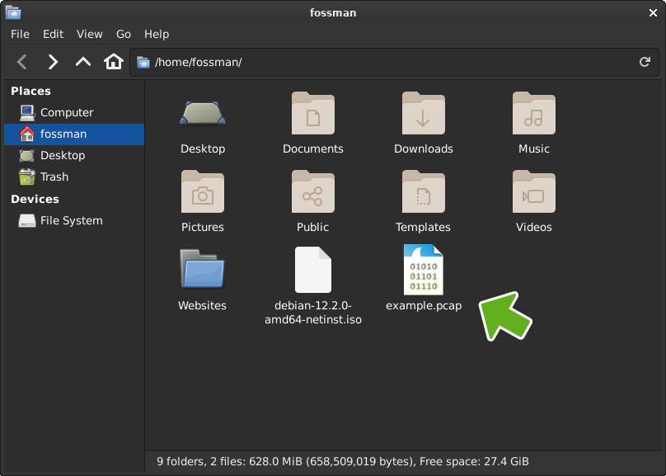This screenshot has height=476, width=666.
Task: Navigate to the parent folder with up arrow
Action: coord(83,62)
